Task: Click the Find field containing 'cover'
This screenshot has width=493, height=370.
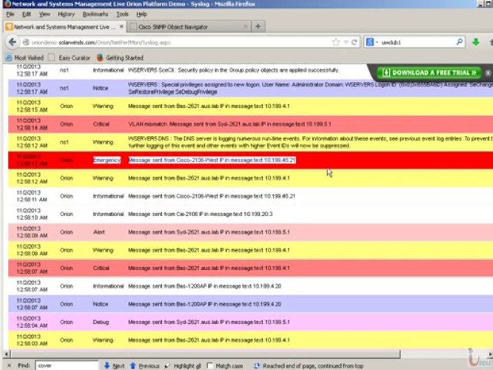Action: [x=67, y=365]
